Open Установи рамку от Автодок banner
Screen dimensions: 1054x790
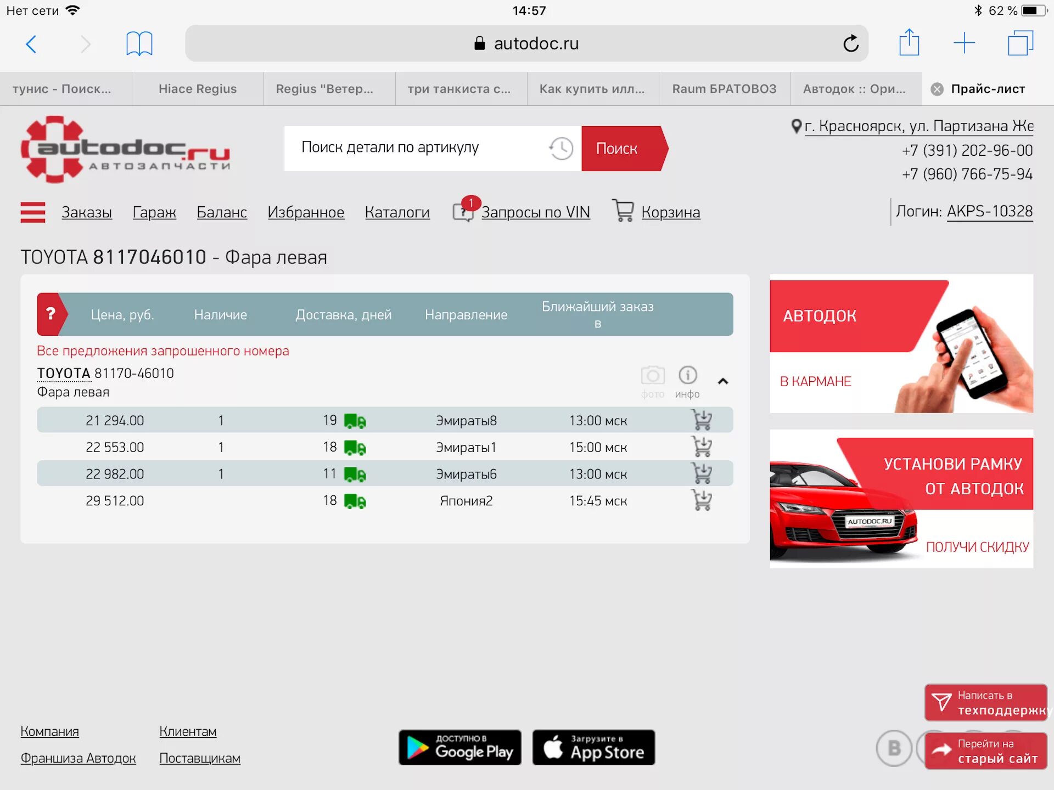(x=901, y=499)
